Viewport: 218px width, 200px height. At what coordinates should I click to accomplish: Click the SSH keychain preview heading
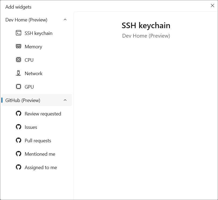coord(146,26)
